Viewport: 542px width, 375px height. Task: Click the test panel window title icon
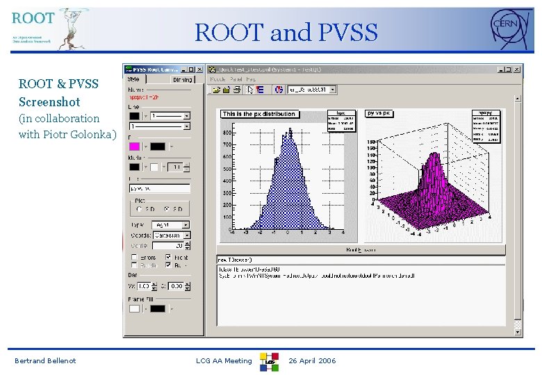tap(211, 69)
